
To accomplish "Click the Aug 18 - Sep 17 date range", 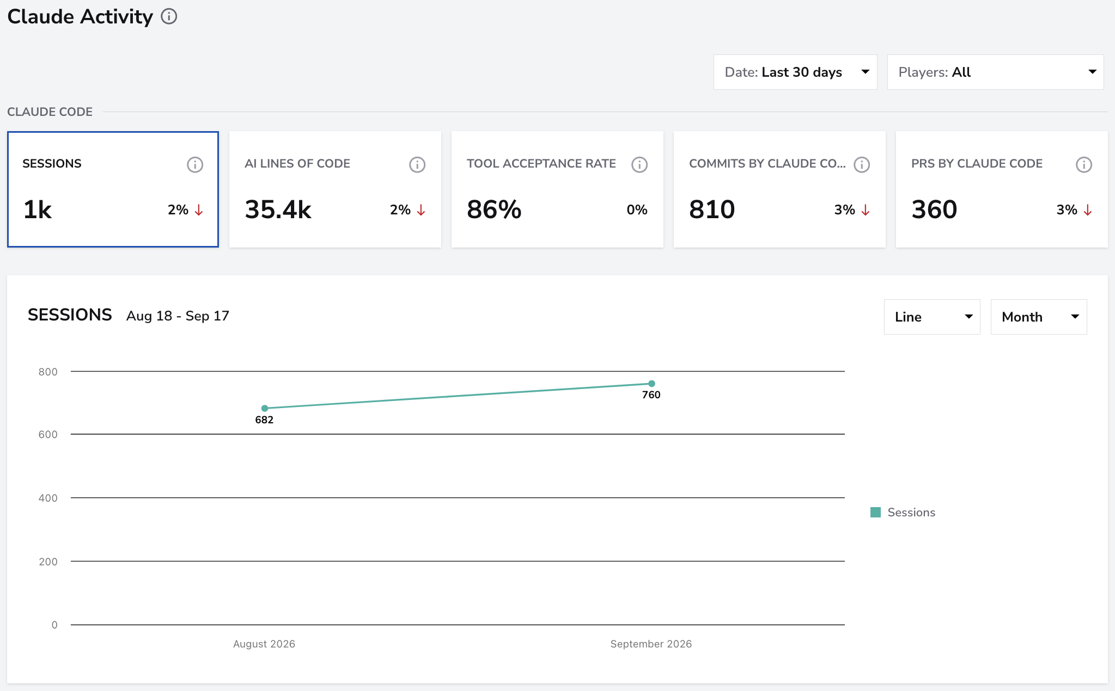I will tap(178, 316).
